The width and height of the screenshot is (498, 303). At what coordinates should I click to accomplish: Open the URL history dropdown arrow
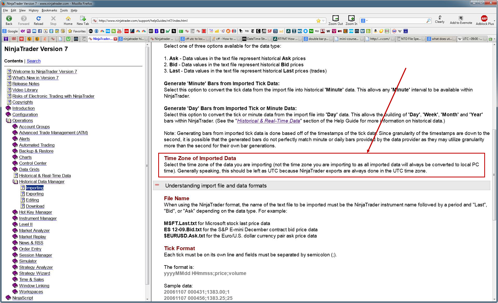323,21
